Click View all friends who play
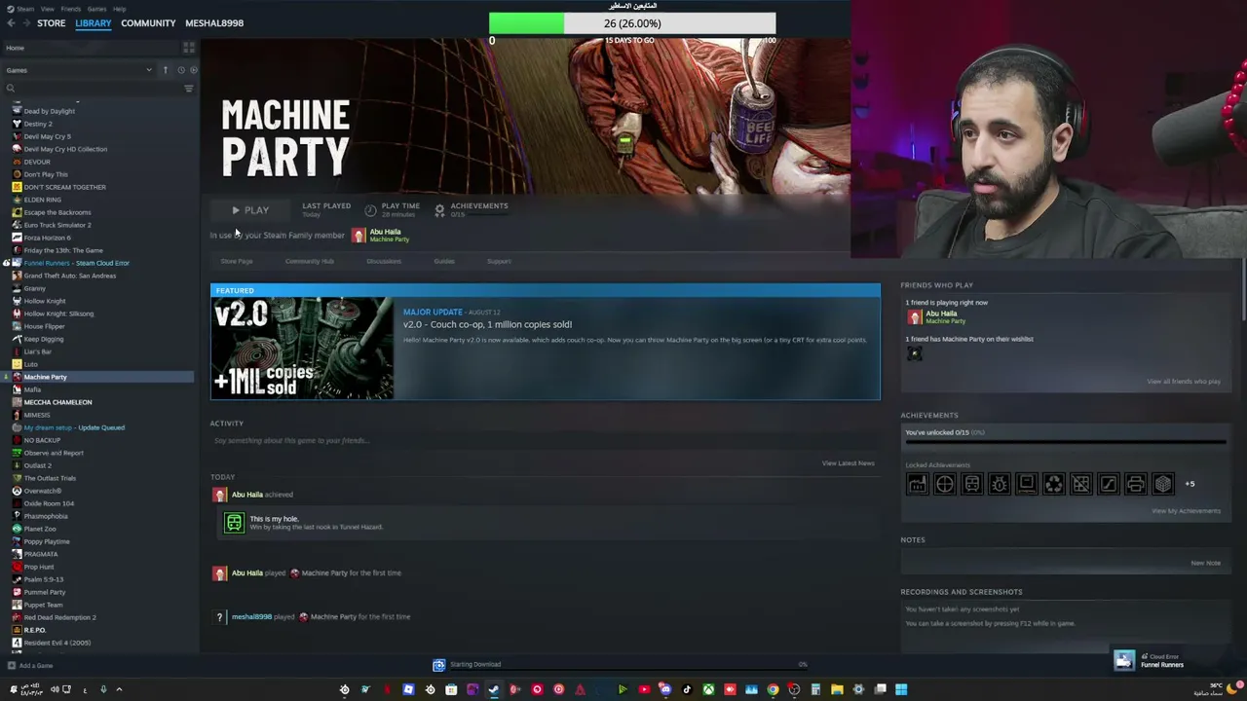Viewport: 1247px width, 701px height. tap(1184, 382)
